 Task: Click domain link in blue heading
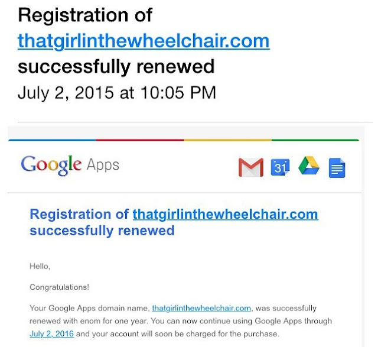coord(225,214)
